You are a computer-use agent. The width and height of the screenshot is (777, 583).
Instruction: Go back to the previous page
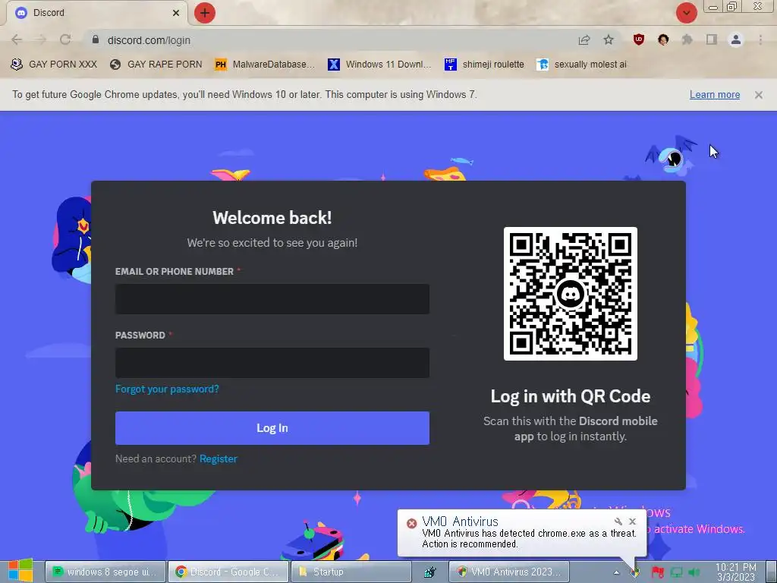pyautogui.click(x=17, y=39)
